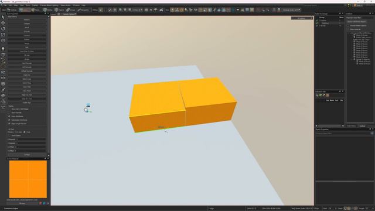
Task: Float the Outliner panel
Action: [x=370, y=13]
